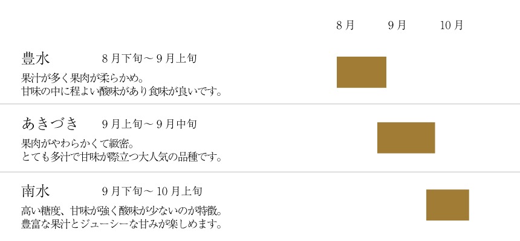Image resolution: width=520 pixels, height=241 pixels.
Task: Click the 9月上旬～9月中旬 harvest period text
Action: coord(149,125)
